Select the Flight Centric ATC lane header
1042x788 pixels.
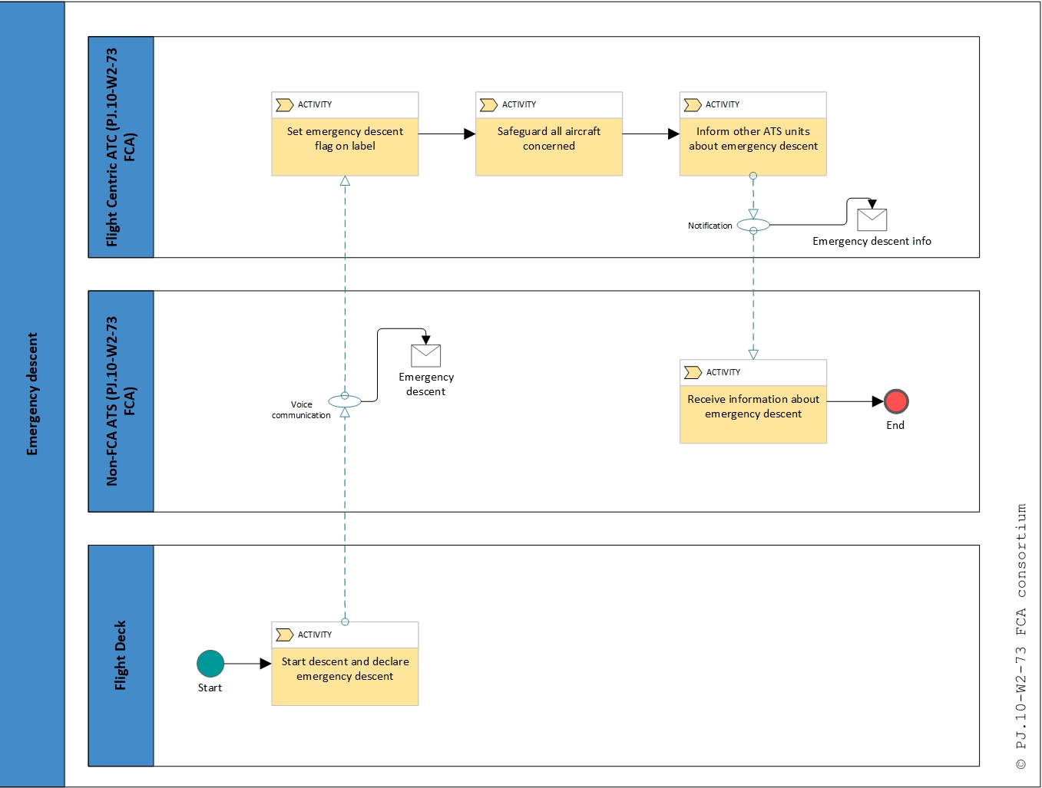point(121,147)
